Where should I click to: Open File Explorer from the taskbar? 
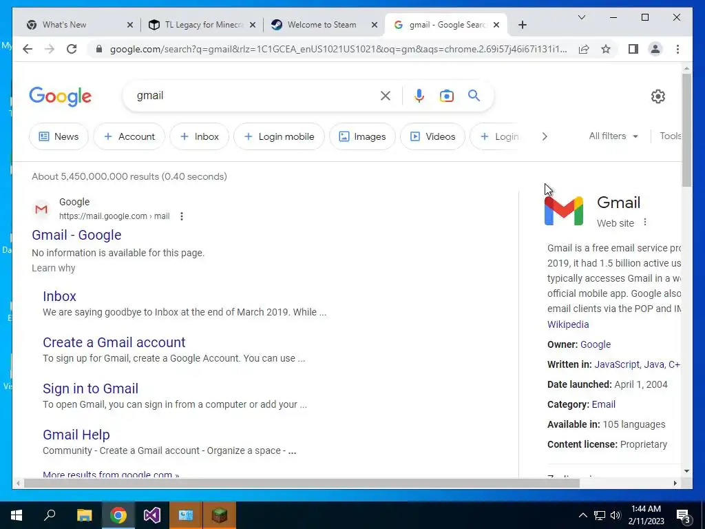click(x=84, y=515)
